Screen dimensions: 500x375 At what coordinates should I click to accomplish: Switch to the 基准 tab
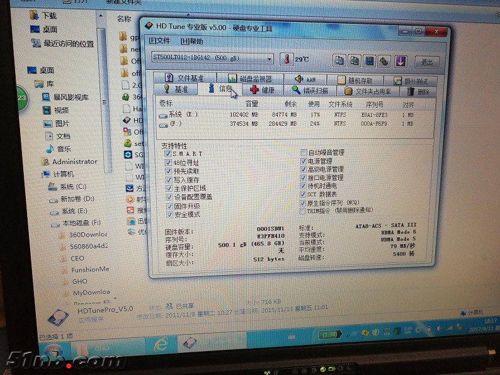176,89
